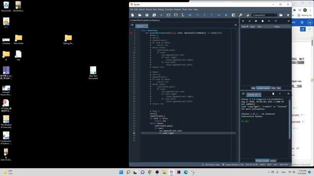Click the Value column header
This screenshot has width=314, height=176.
click(277, 26)
